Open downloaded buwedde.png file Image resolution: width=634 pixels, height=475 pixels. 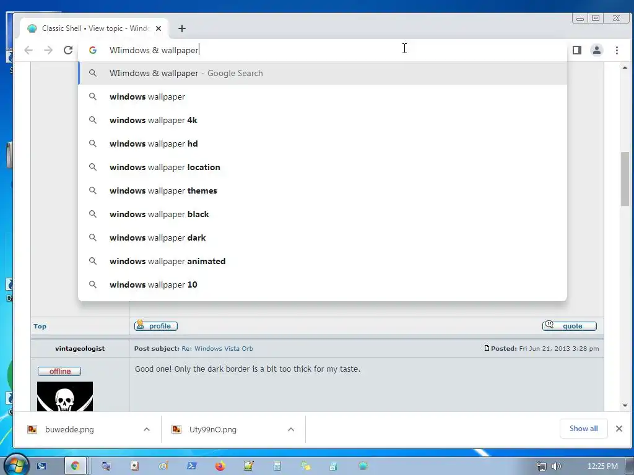69,429
